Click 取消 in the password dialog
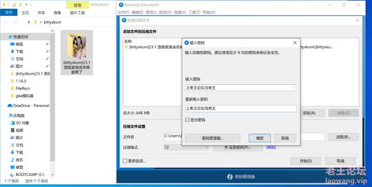This screenshot has height=187, width=372. pyautogui.click(x=285, y=138)
